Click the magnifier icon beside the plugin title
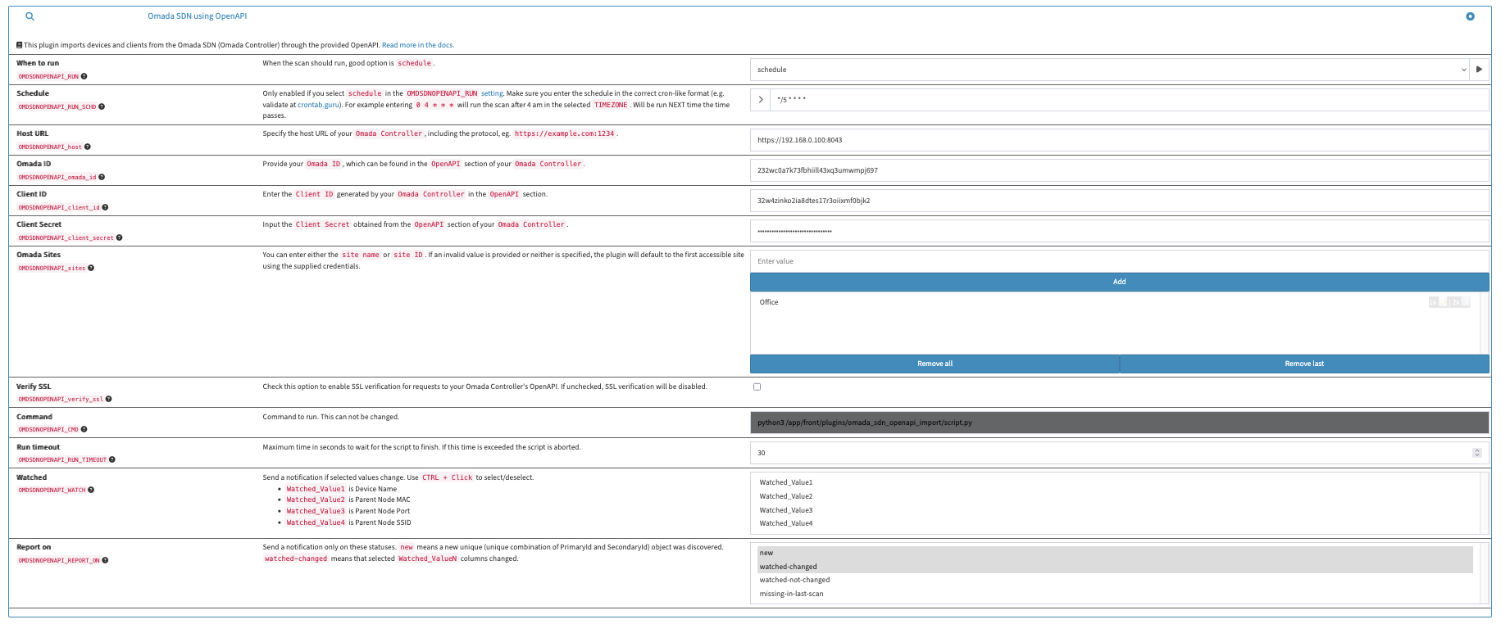The width and height of the screenshot is (1501, 624). click(x=30, y=16)
